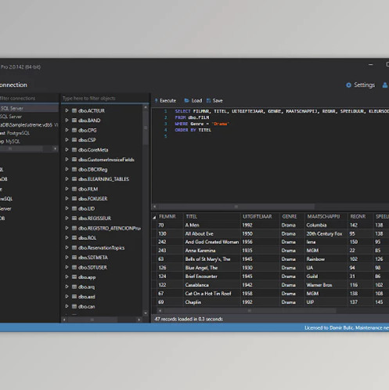Viewport: 389px width, 390px height.
Task: Select the MySQL connection entry
Action: point(10,142)
